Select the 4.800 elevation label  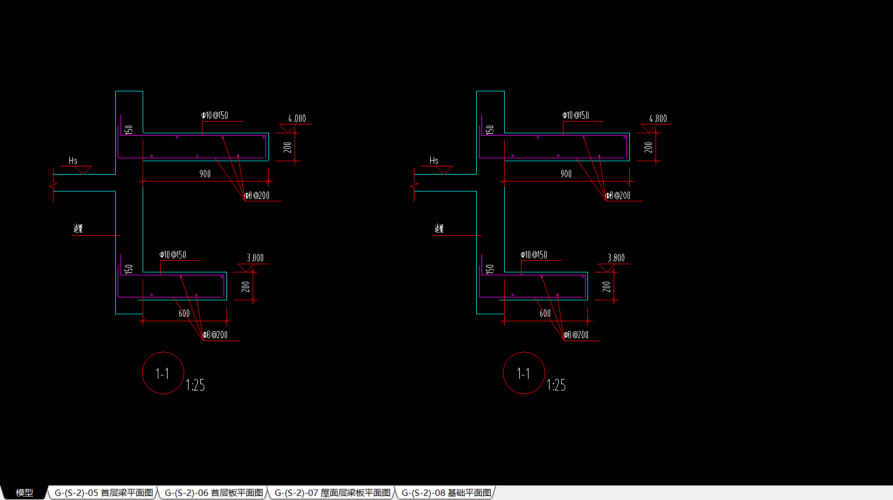click(x=658, y=118)
